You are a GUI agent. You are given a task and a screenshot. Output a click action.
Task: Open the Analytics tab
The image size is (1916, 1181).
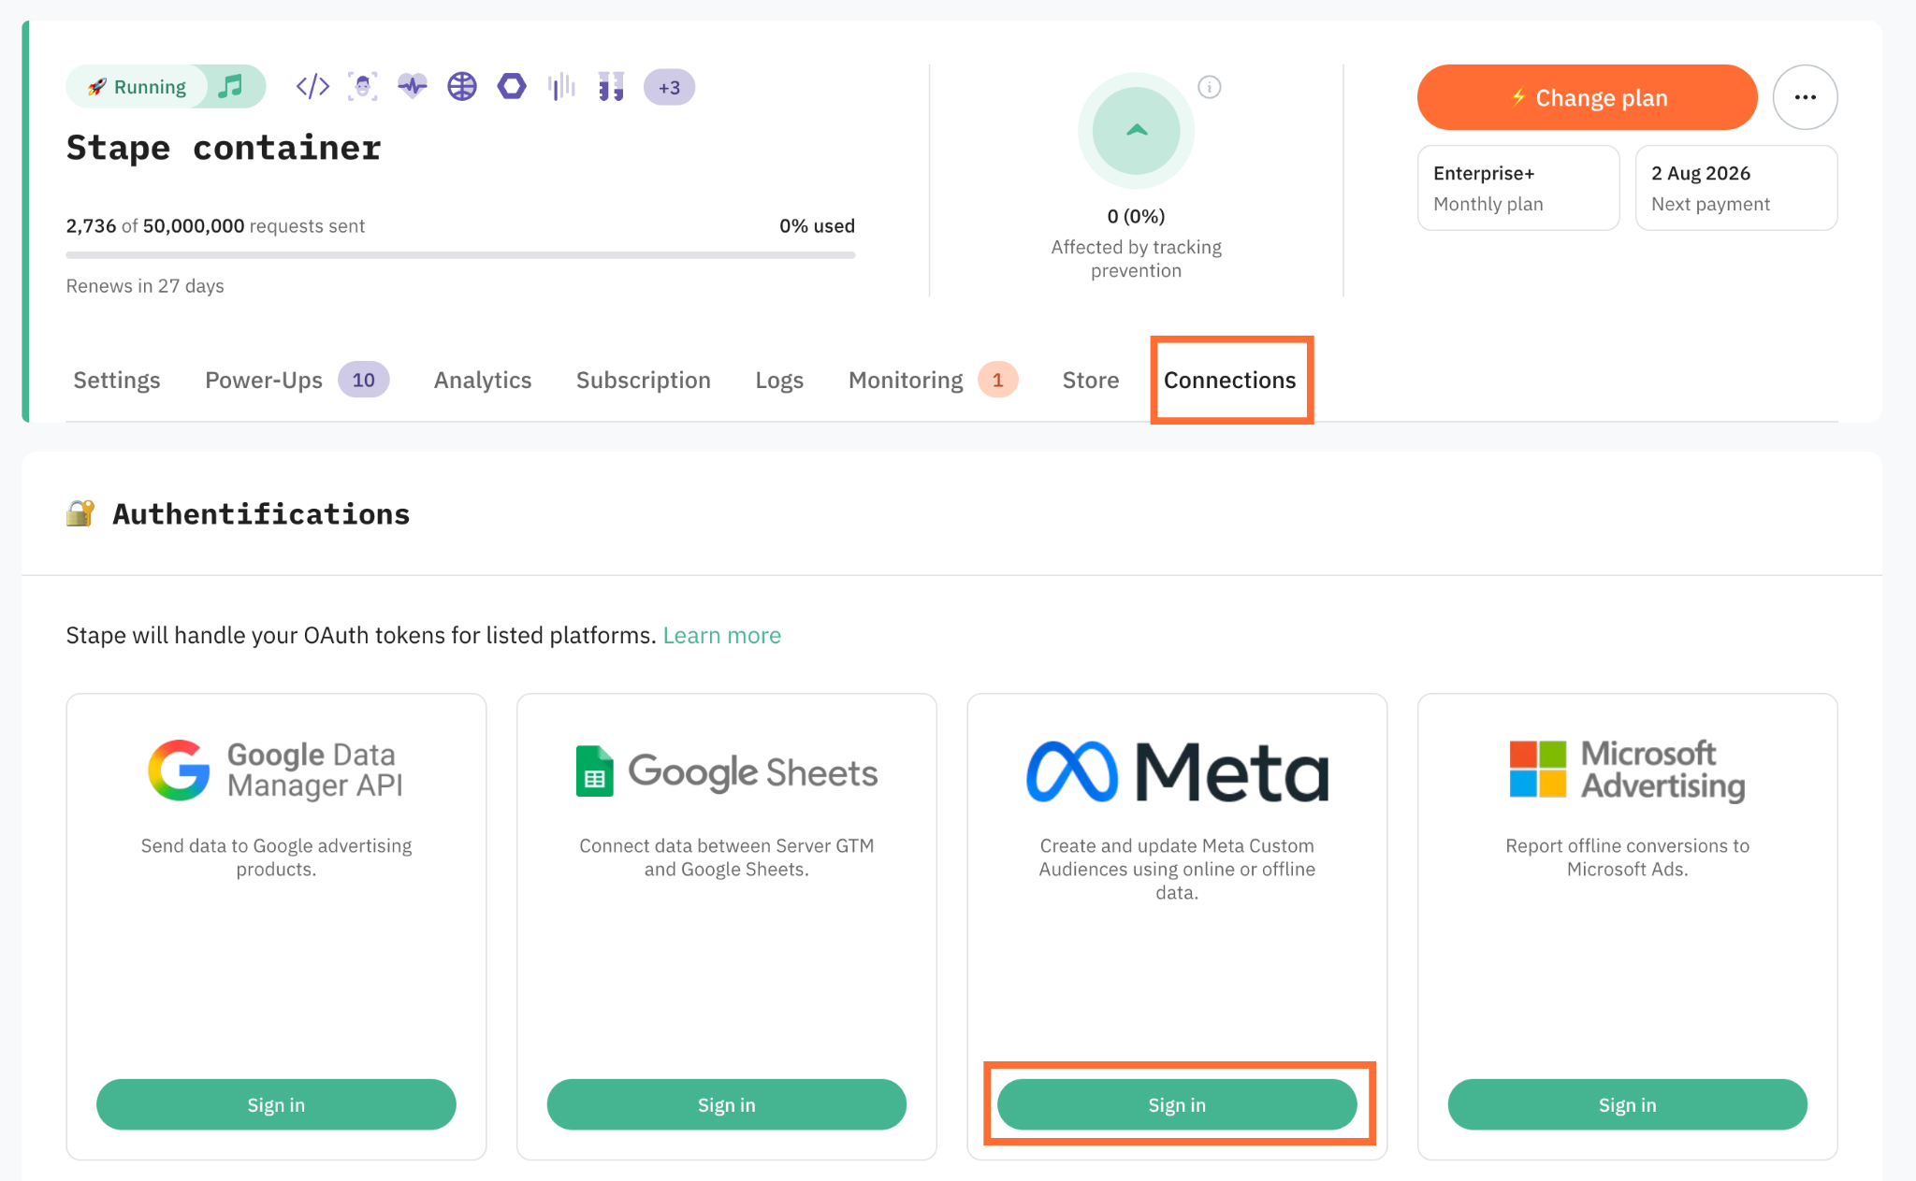click(x=483, y=380)
